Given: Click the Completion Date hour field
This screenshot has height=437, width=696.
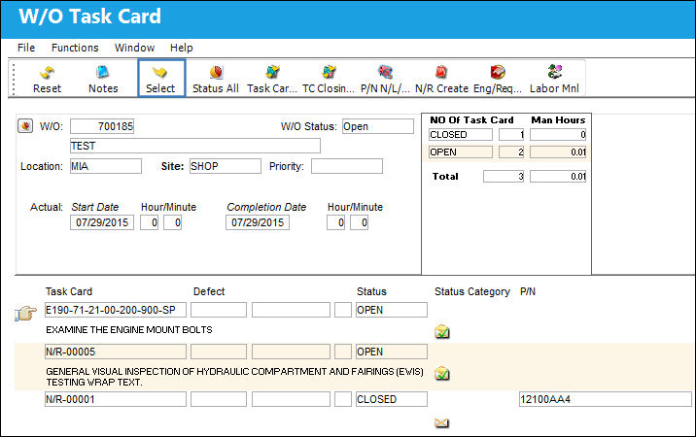Looking at the screenshot, I should [336, 222].
